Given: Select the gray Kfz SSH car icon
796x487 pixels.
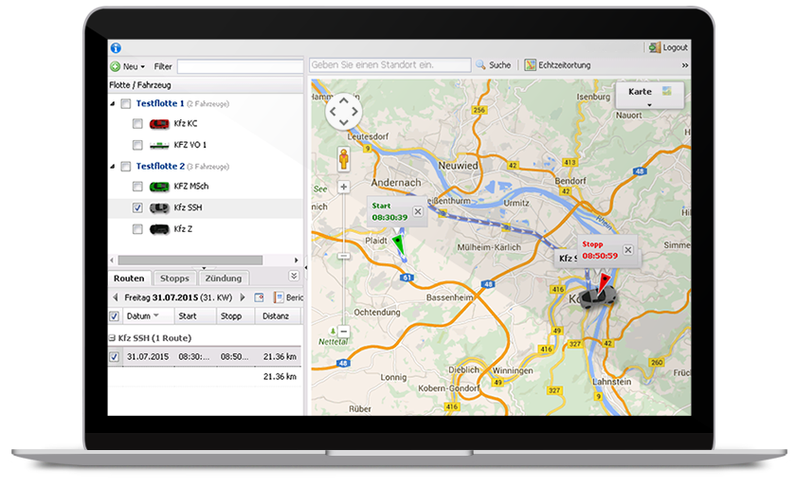Looking at the screenshot, I should [x=159, y=207].
